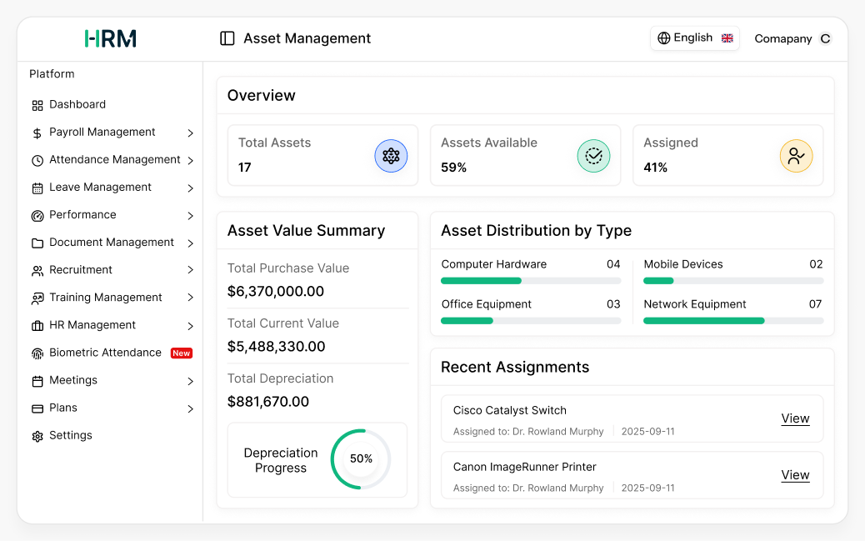Toggle the sidebar panel icon
The height and width of the screenshot is (541, 865).
point(227,38)
